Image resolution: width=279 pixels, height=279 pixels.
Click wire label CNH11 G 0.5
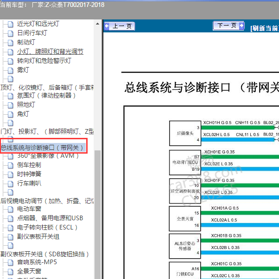point(247,123)
